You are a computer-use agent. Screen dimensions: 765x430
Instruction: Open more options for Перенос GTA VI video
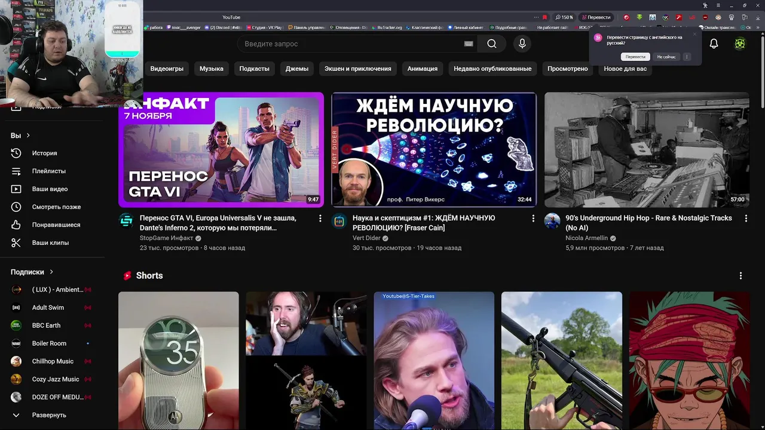(x=320, y=219)
